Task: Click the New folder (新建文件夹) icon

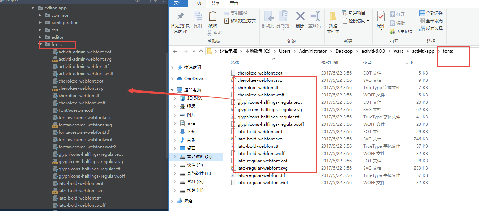Action: pos(333,16)
